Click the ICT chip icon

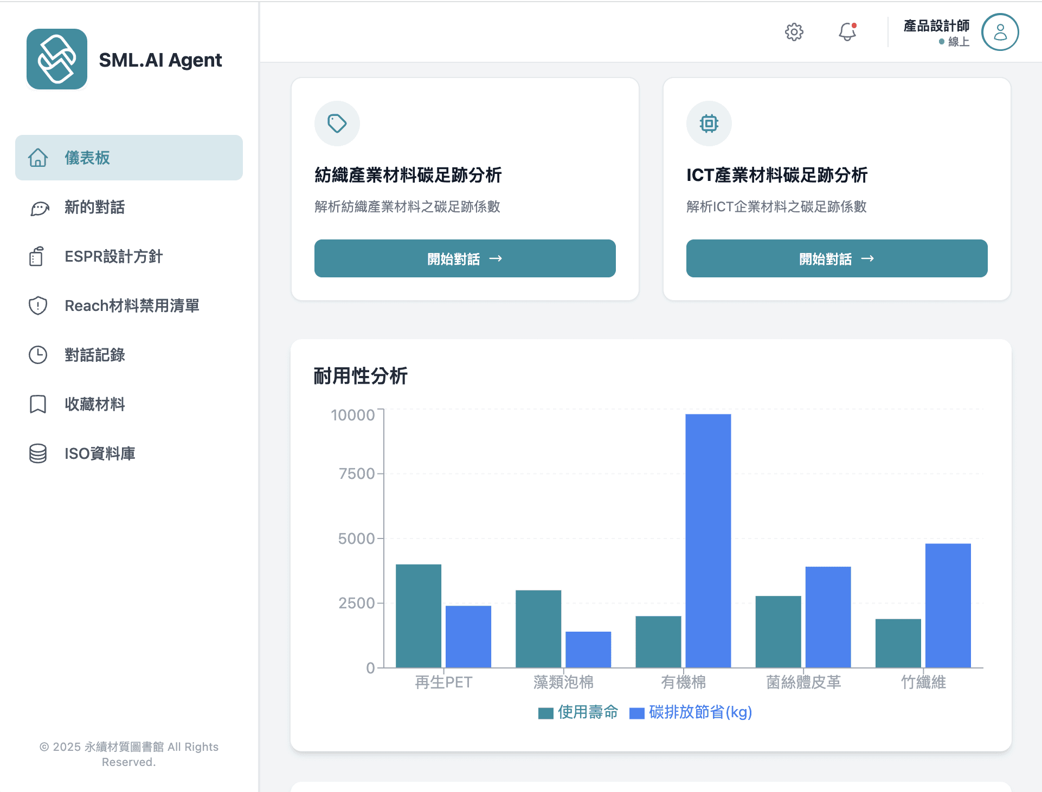[x=709, y=124]
